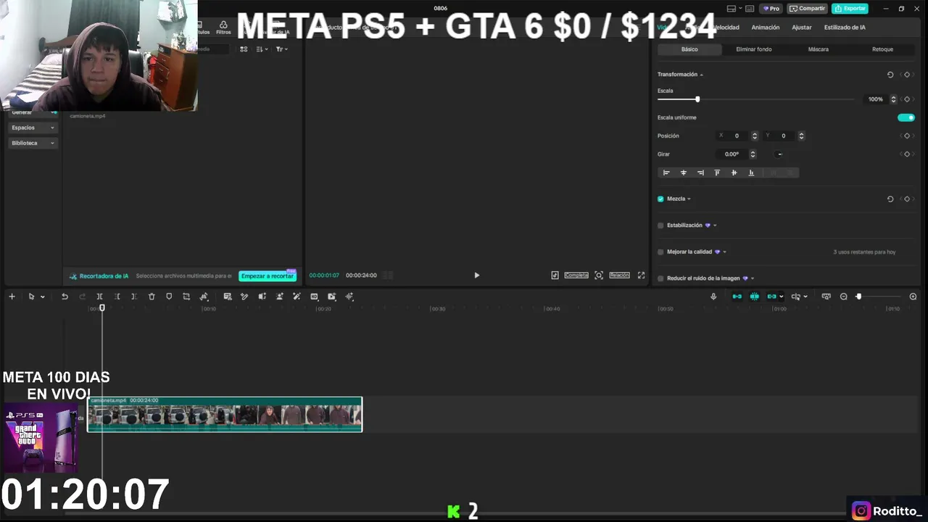
Task: Click the Compartir button
Action: 808,9
